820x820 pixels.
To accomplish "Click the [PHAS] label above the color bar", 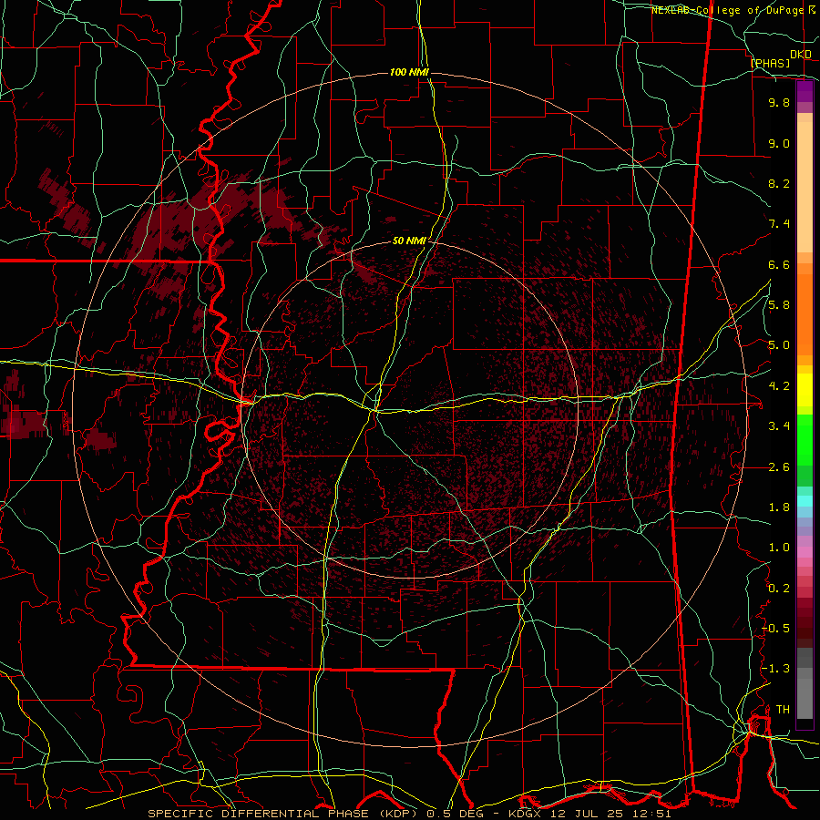I will [x=770, y=63].
